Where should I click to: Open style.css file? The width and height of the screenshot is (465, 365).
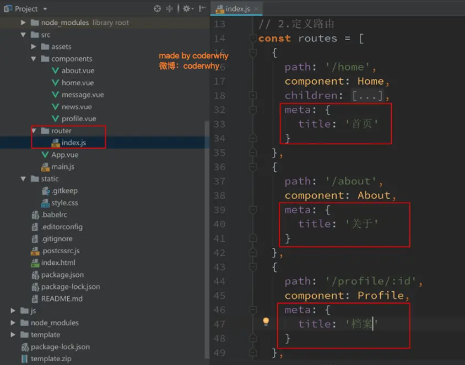coord(64,203)
